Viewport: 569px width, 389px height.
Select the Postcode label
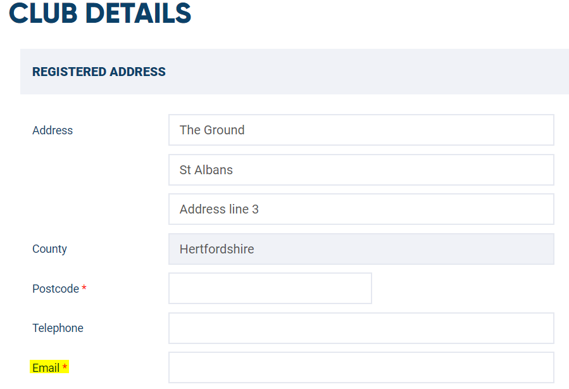(56, 288)
